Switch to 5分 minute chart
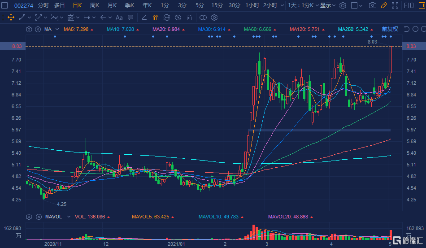426x248 pixels. 200,5
